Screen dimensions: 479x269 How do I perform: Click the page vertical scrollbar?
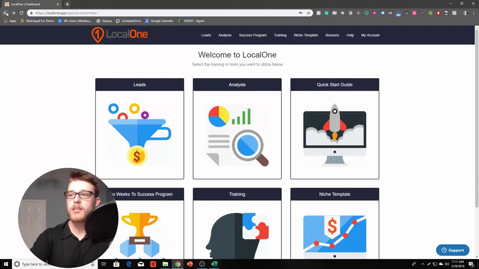[476, 119]
